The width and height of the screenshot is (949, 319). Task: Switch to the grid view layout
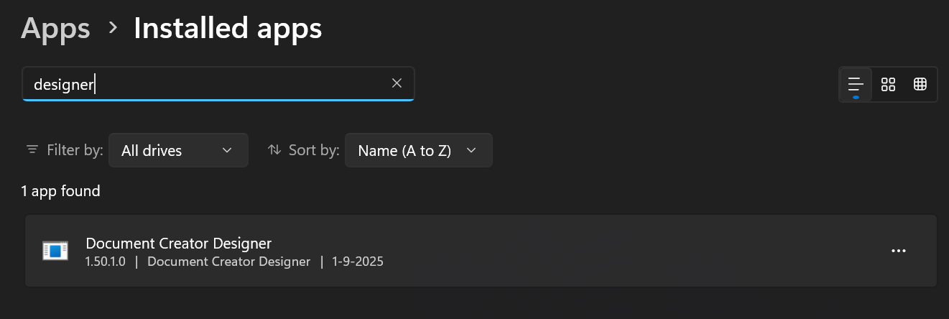click(888, 85)
